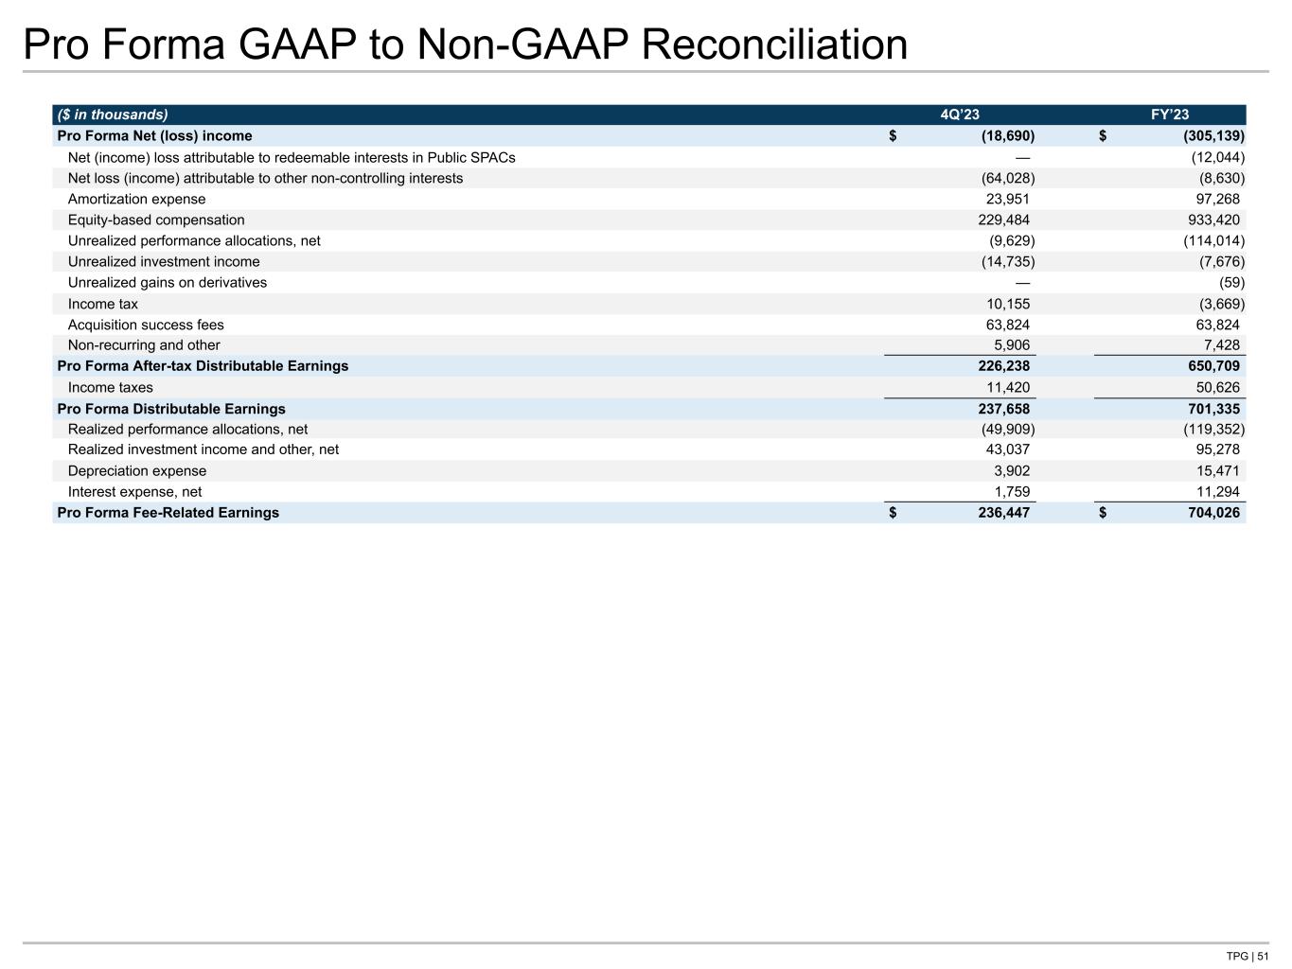
Task: Select Pro Forma After-tax Distributable Earnings label
Action: click(203, 366)
